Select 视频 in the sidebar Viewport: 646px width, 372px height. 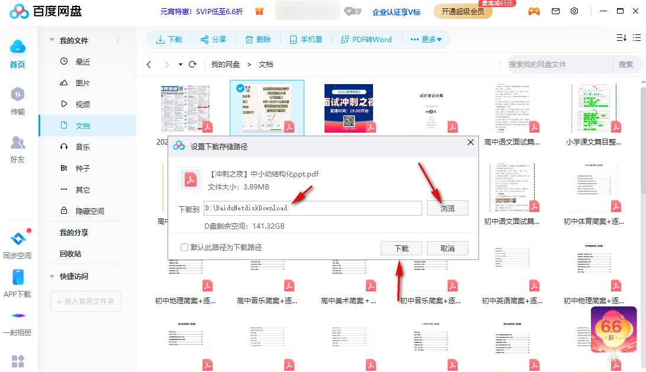click(x=88, y=104)
